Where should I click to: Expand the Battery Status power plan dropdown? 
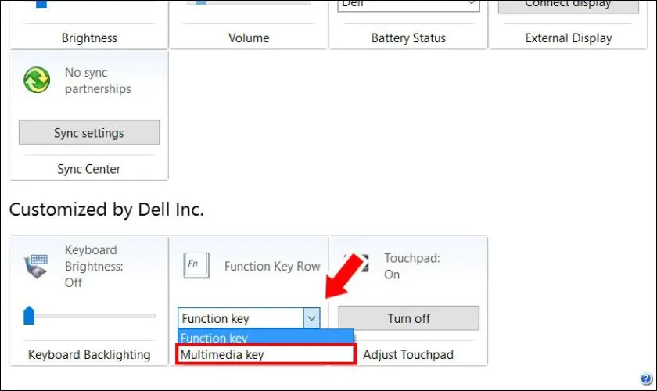tap(470, 4)
